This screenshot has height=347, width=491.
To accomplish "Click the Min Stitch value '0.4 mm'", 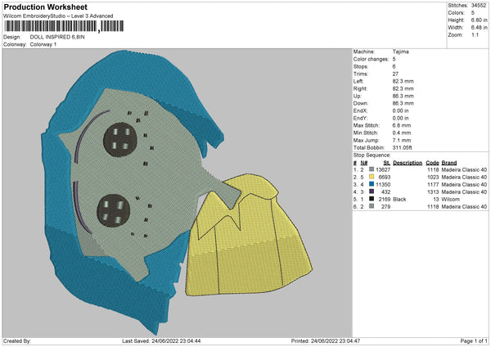I will pyautogui.click(x=402, y=133).
